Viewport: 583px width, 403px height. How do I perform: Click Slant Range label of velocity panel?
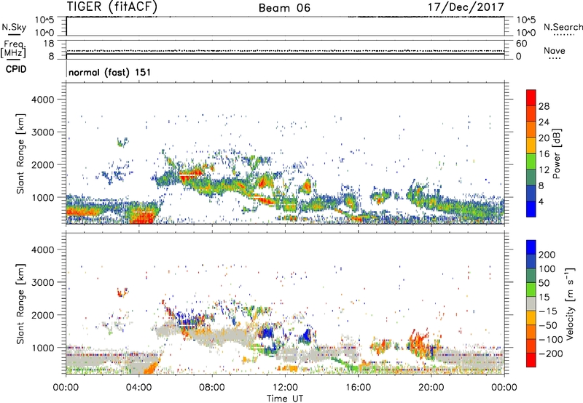coord(20,304)
